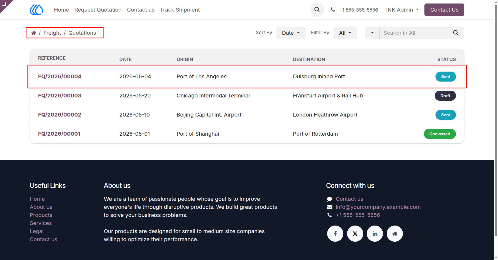Image resolution: width=498 pixels, height=260 pixels.
Task: Open Track Shipment menu item
Action: pyautogui.click(x=180, y=10)
